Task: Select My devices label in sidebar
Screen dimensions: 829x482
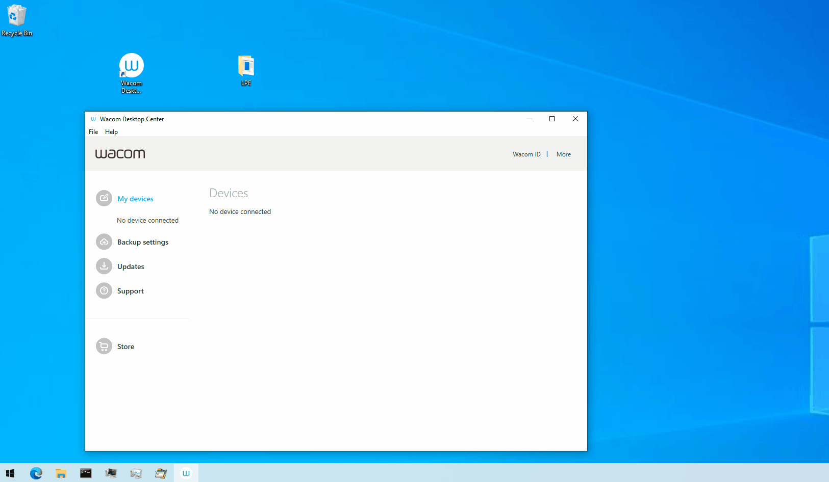Action: (135, 199)
